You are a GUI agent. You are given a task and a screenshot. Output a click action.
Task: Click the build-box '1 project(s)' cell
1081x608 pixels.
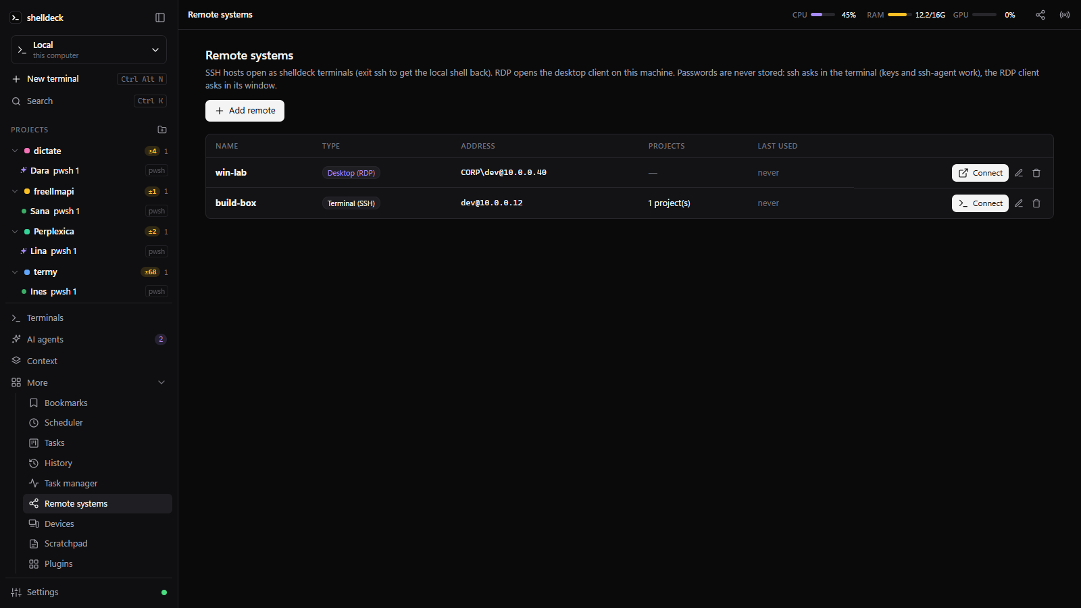[x=669, y=203]
